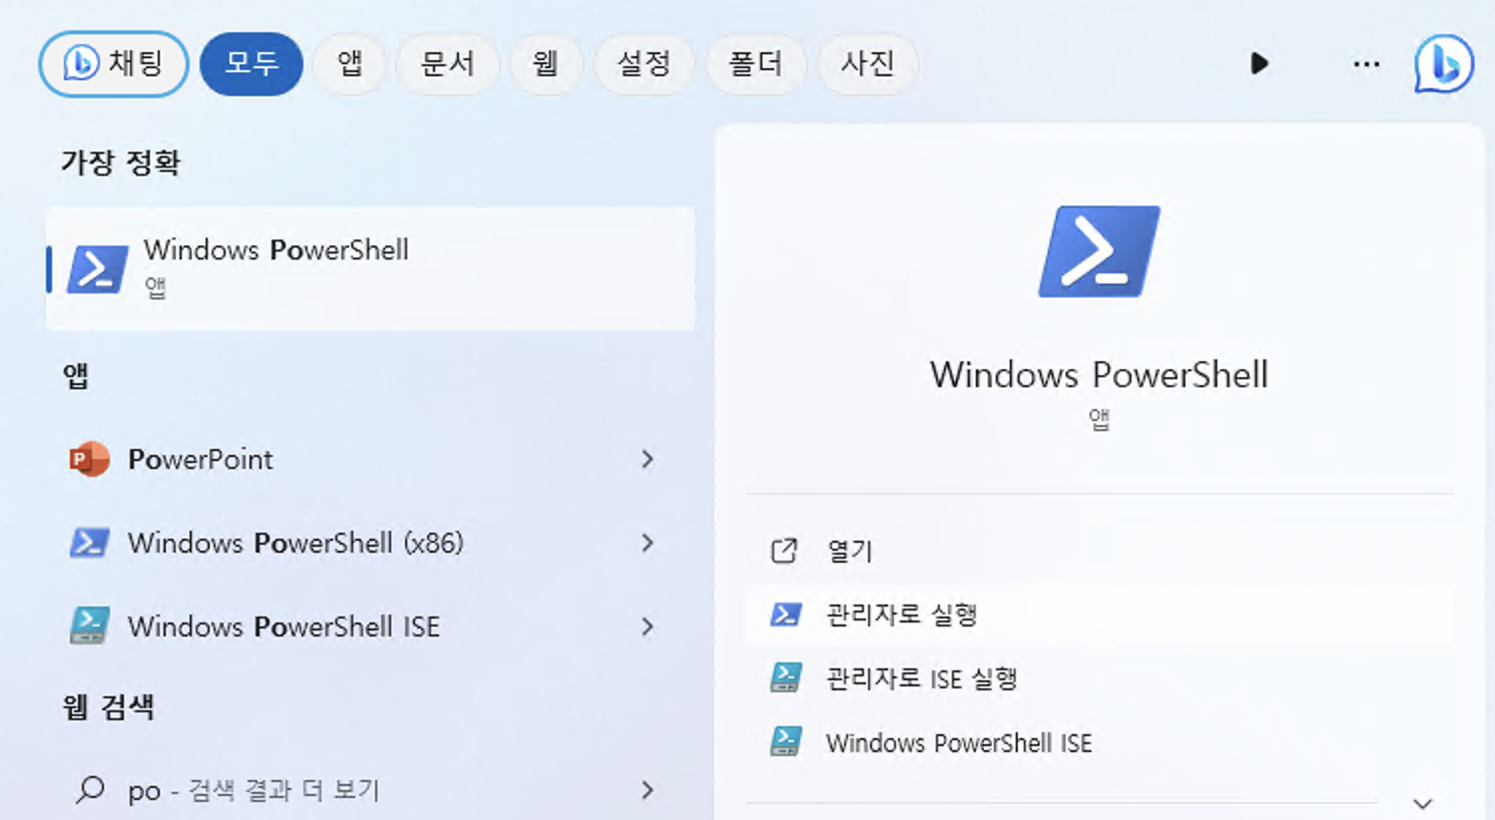Open the three-dots more options menu
1495x820 pixels.
pyautogui.click(x=1366, y=64)
